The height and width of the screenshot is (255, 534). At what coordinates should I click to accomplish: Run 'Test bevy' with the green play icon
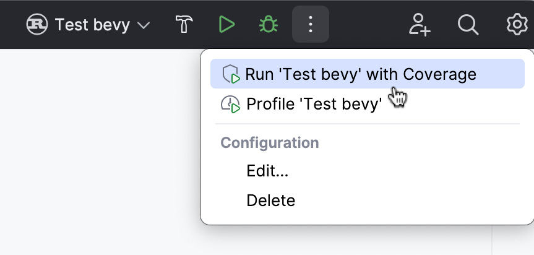click(226, 25)
